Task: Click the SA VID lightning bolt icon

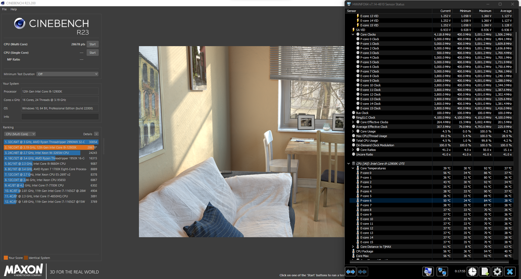Action: (354, 30)
